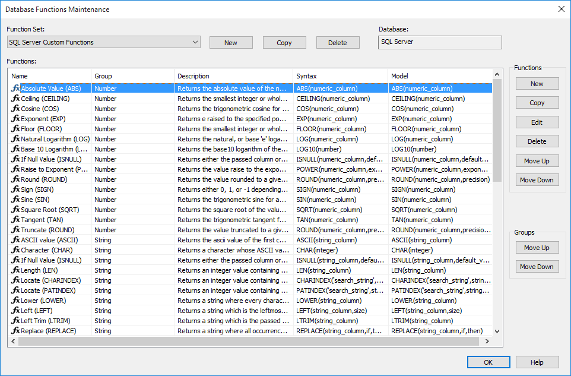This screenshot has height=376, width=571.
Task: Select the fx icon of Square Root (SQRT)
Action: 15,210
